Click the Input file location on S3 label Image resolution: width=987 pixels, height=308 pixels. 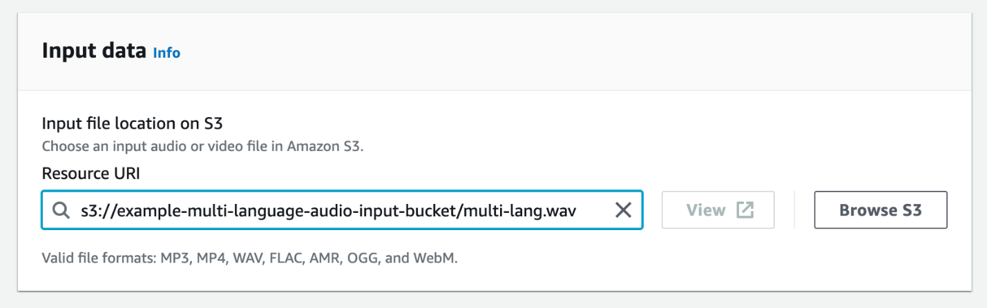(133, 123)
